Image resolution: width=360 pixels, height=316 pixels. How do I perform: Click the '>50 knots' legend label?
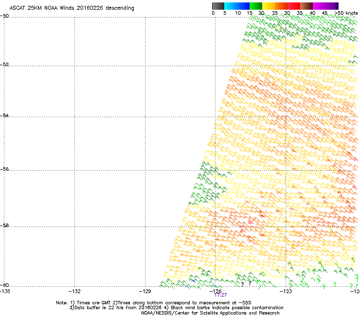[x=346, y=13]
